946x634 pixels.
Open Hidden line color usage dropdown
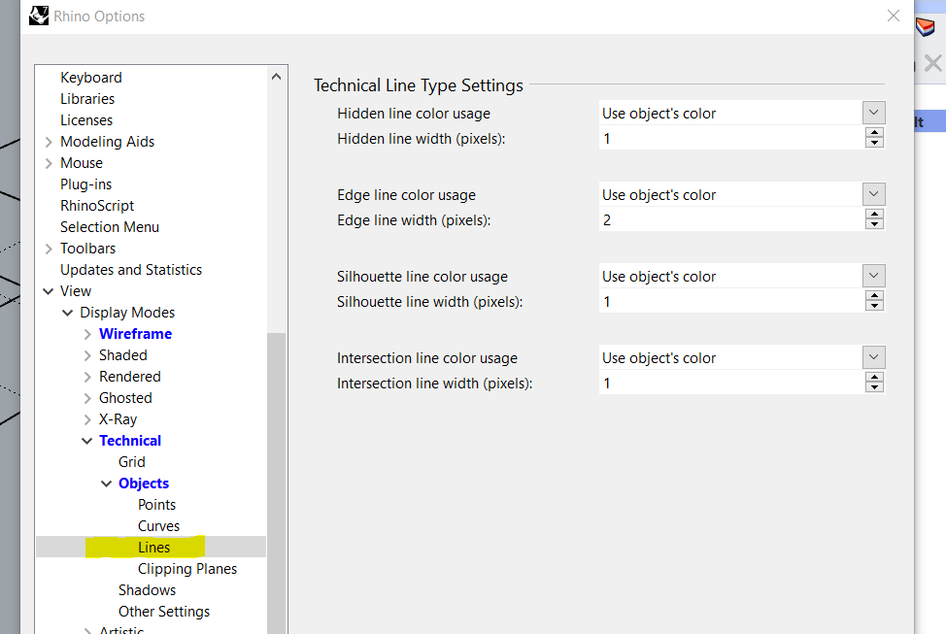[x=874, y=113]
